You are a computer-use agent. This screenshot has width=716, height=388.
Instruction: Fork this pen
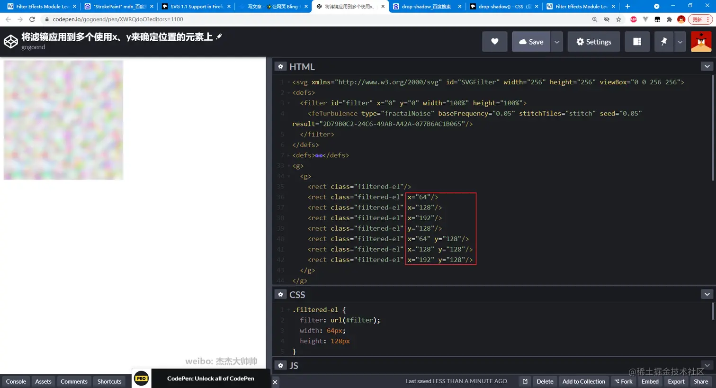[623, 381]
